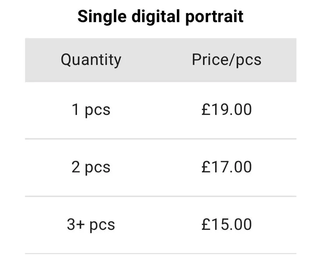Choose the "3+ pcs" quantity cell
Image resolution: width=324 pixels, height=262 pixels.
point(91,225)
